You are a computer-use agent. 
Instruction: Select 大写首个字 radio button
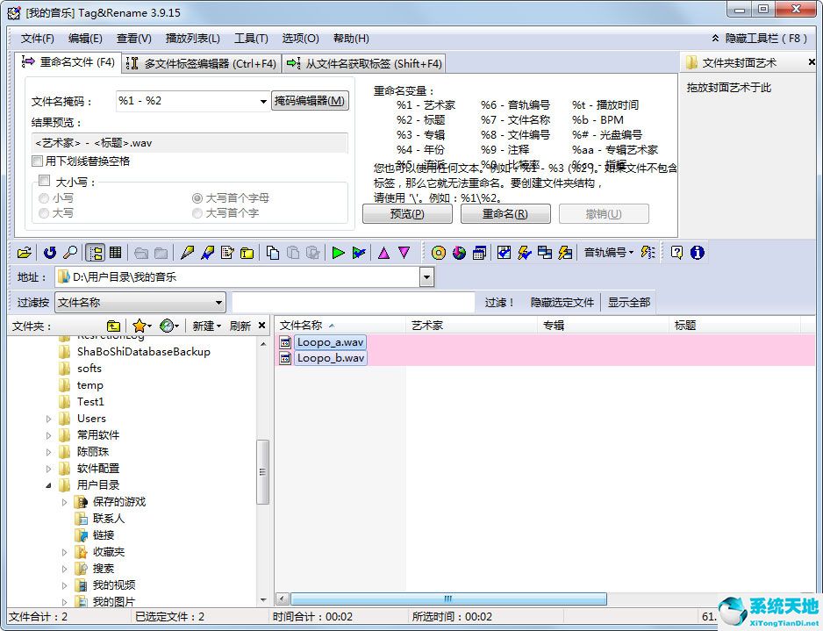tap(197, 213)
